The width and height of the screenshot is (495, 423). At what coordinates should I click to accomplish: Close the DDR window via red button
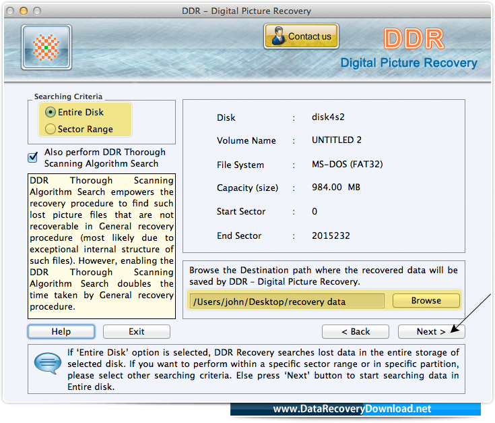point(10,11)
